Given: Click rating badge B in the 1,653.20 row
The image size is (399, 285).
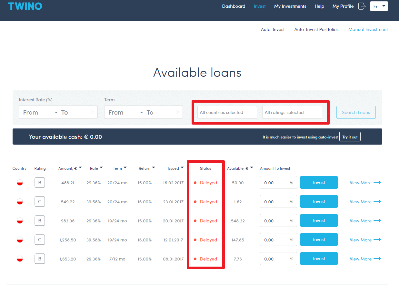Looking at the screenshot, I should pyautogui.click(x=40, y=259).
